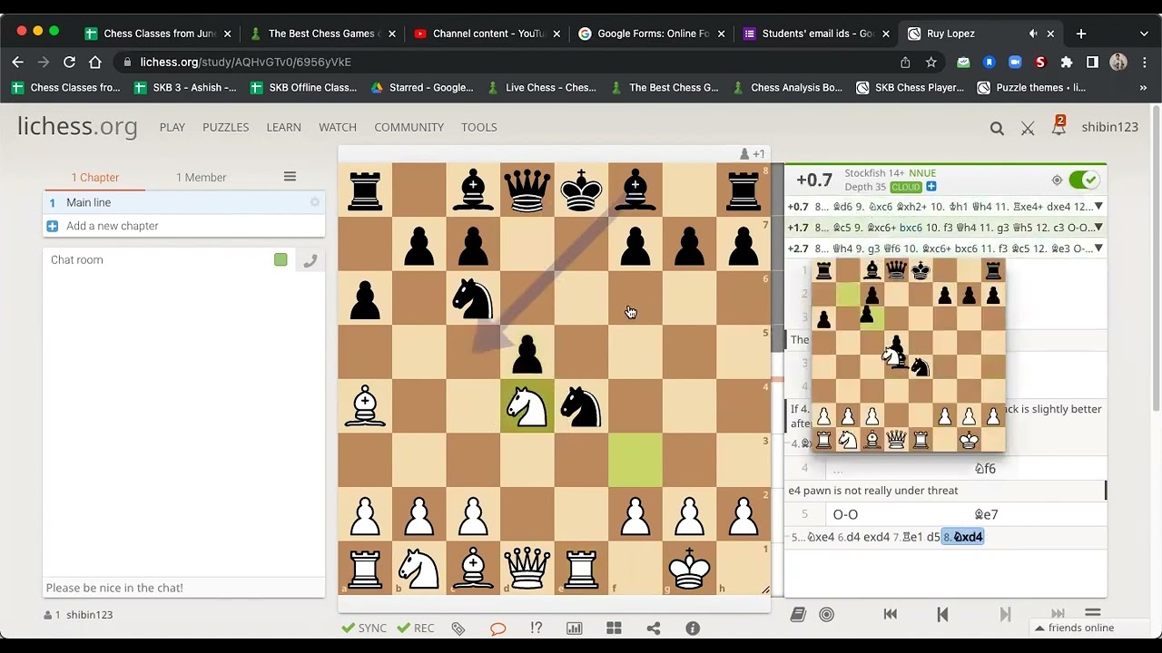The image size is (1162, 653).
Task: Click the chat voice call phone icon
Action: pos(310,260)
